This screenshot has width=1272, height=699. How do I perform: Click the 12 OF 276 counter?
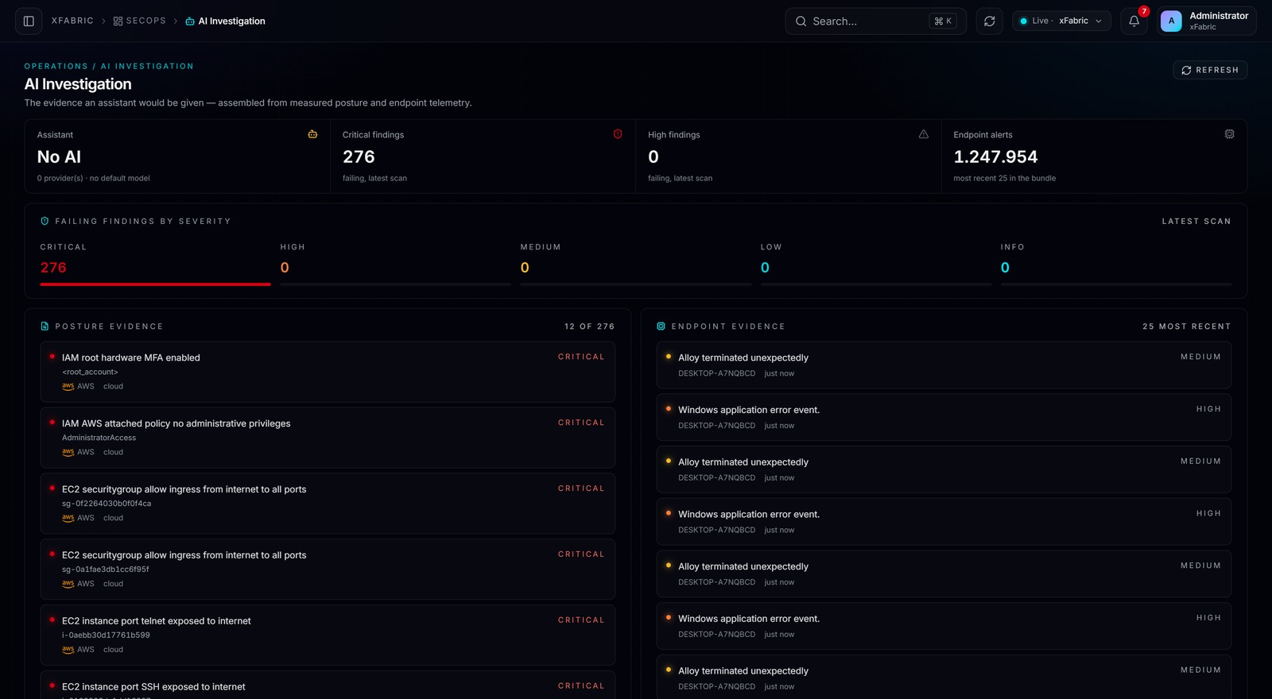coord(589,326)
